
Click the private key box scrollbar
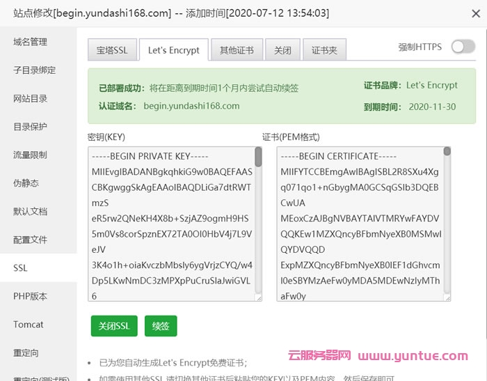258,157
